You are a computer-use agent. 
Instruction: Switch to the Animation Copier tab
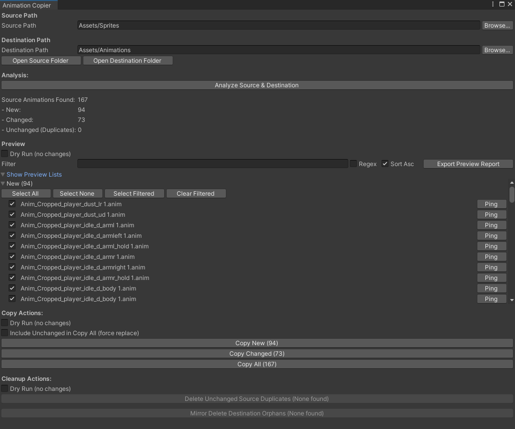coord(28,6)
